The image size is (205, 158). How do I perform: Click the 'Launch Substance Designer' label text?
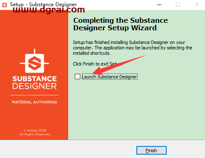click(x=110, y=77)
